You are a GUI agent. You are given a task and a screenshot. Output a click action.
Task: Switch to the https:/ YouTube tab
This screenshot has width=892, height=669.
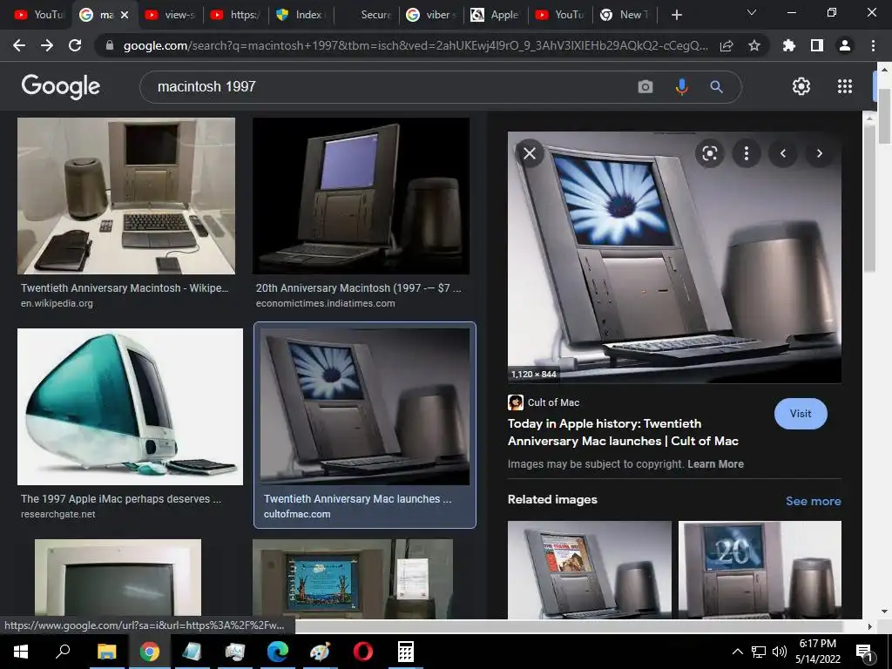[x=234, y=15]
